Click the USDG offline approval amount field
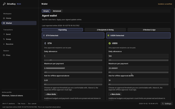This screenshot has width=175, height=109. (x=138, y=80)
